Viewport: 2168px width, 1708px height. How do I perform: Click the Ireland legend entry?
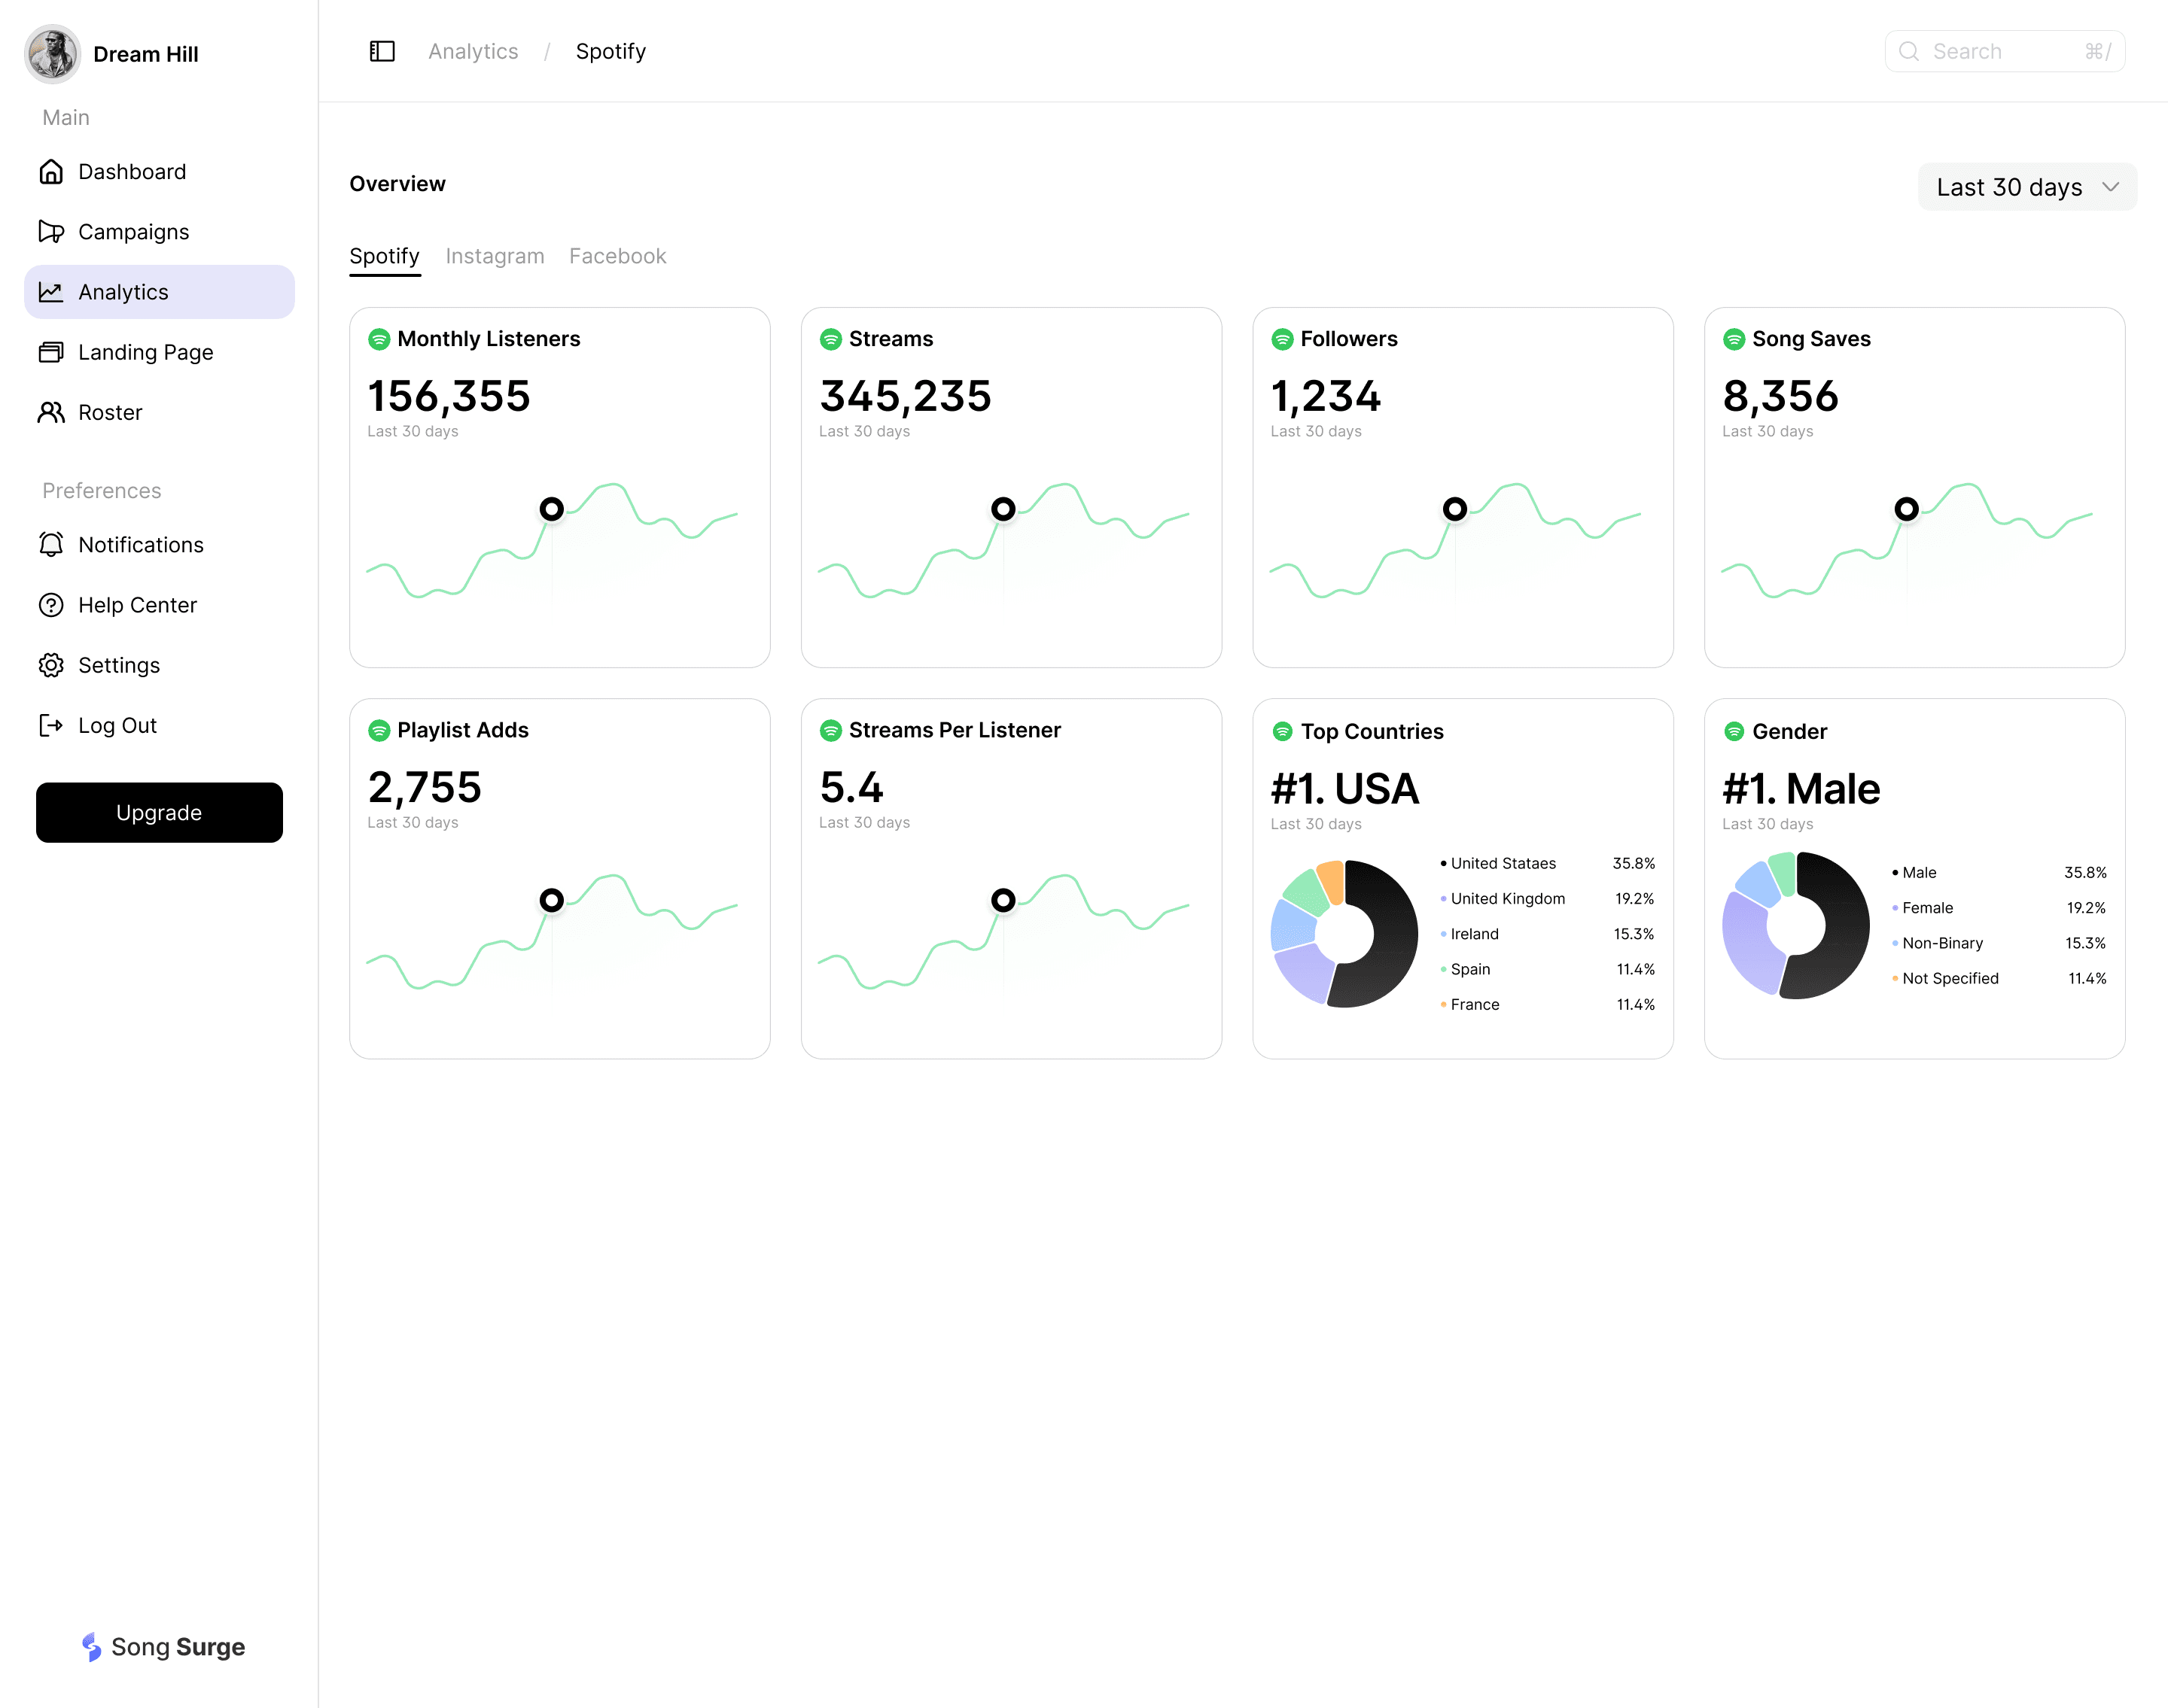click(1547, 933)
